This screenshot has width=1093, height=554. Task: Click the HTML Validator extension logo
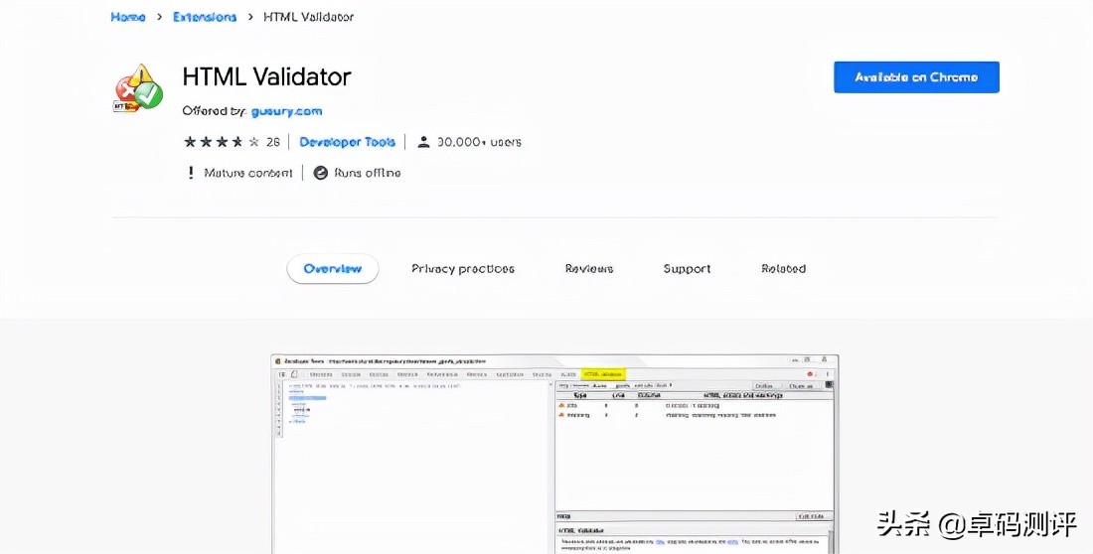pos(138,89)
